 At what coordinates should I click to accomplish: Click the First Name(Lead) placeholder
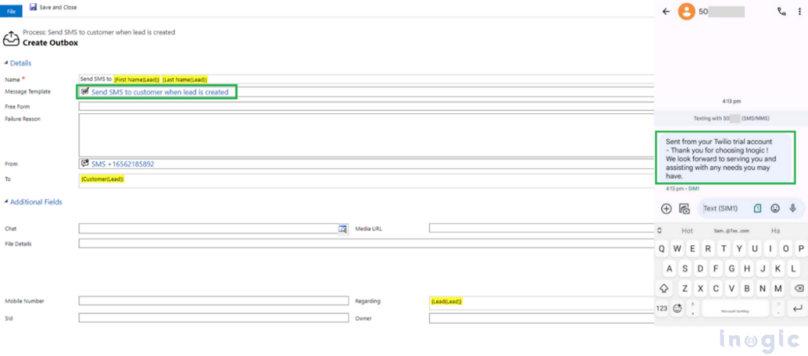pos(137,80)
